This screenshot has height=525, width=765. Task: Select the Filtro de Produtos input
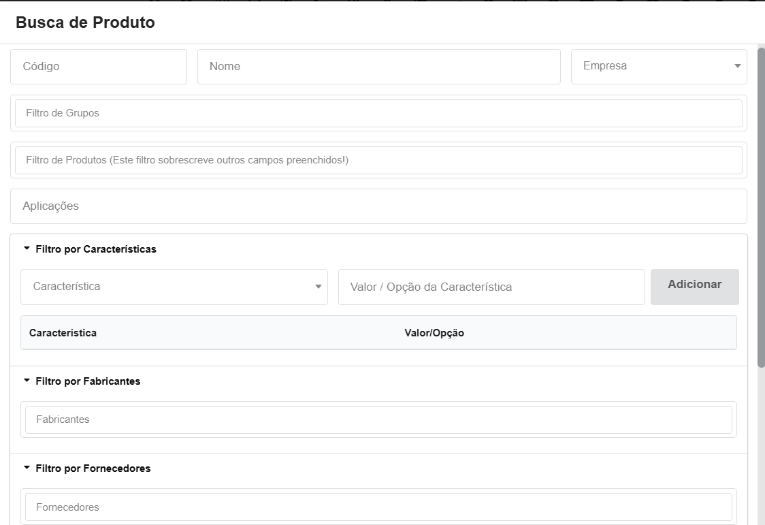[378, 160]
